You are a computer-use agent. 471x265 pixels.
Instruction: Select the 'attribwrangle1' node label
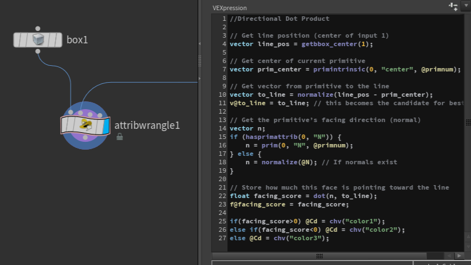(147, 125)
